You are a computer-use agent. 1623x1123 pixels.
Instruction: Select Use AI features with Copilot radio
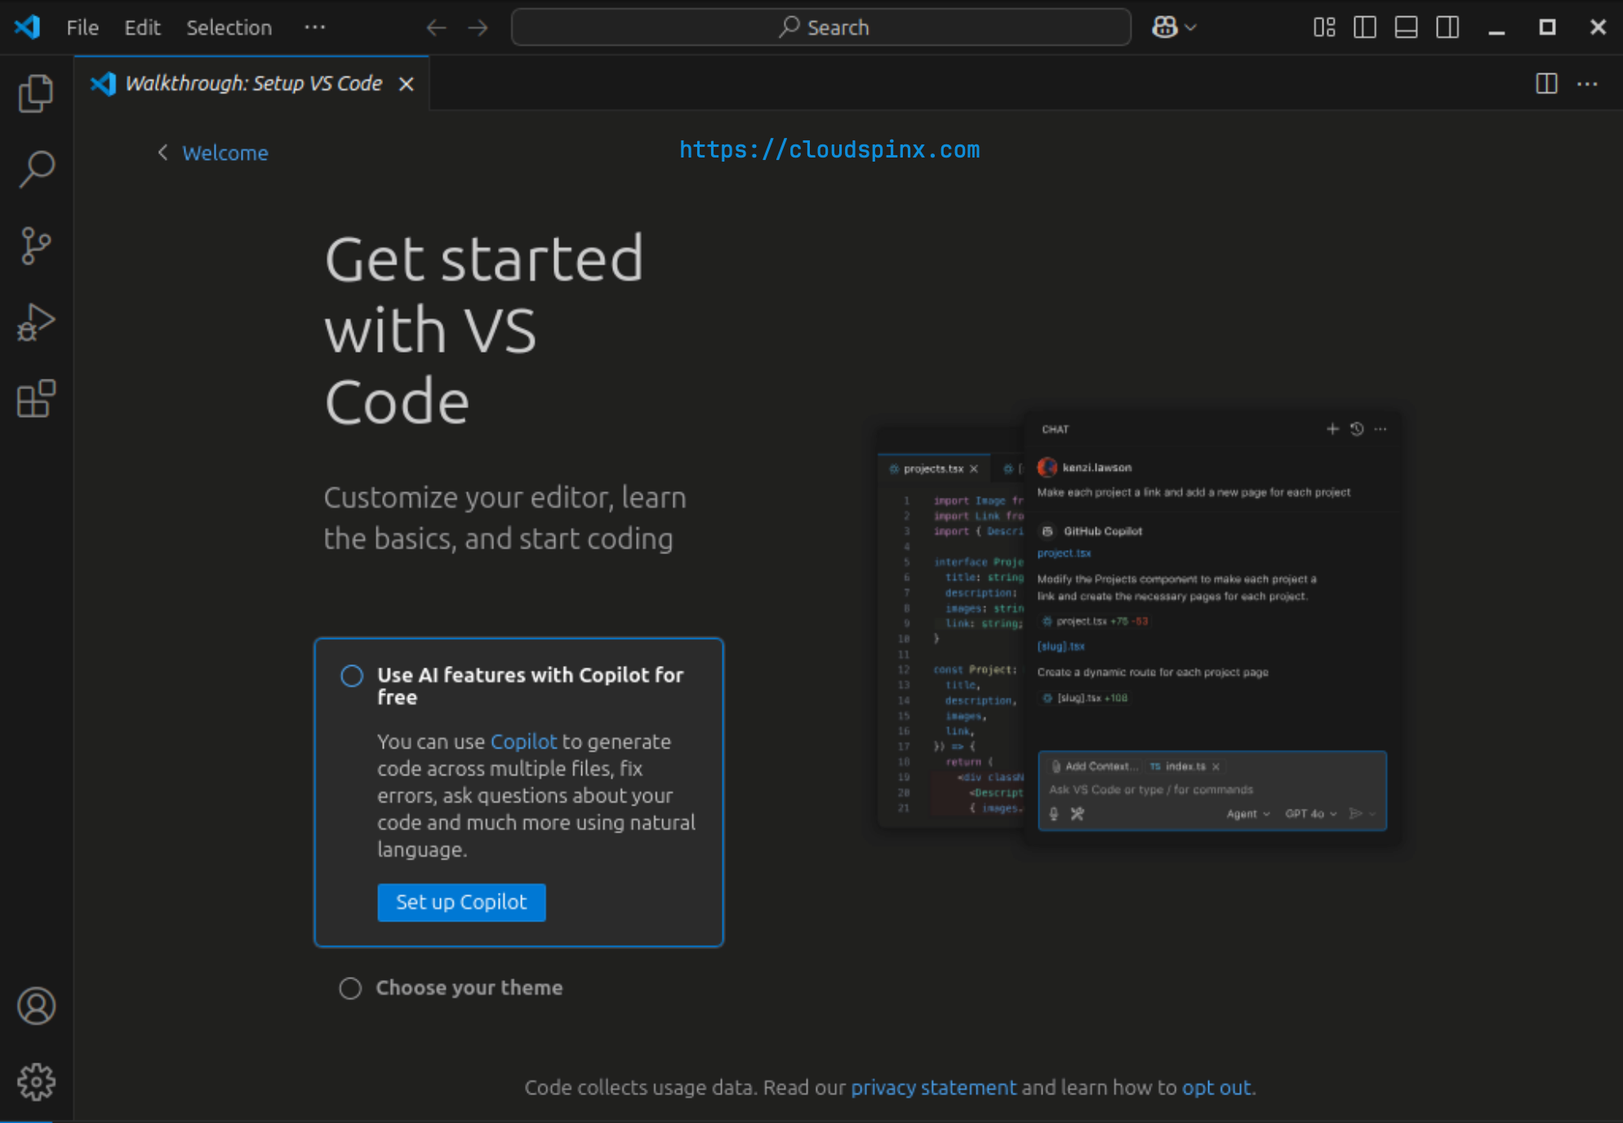(x=352, y=676)
